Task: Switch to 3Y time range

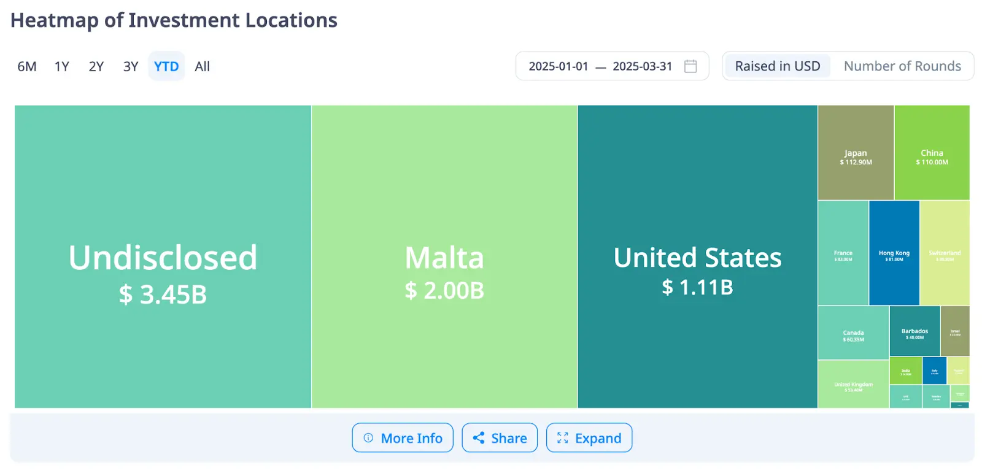Action: (x=131, y=66)
